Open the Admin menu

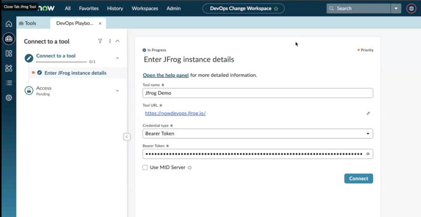(x=174, y=8)
